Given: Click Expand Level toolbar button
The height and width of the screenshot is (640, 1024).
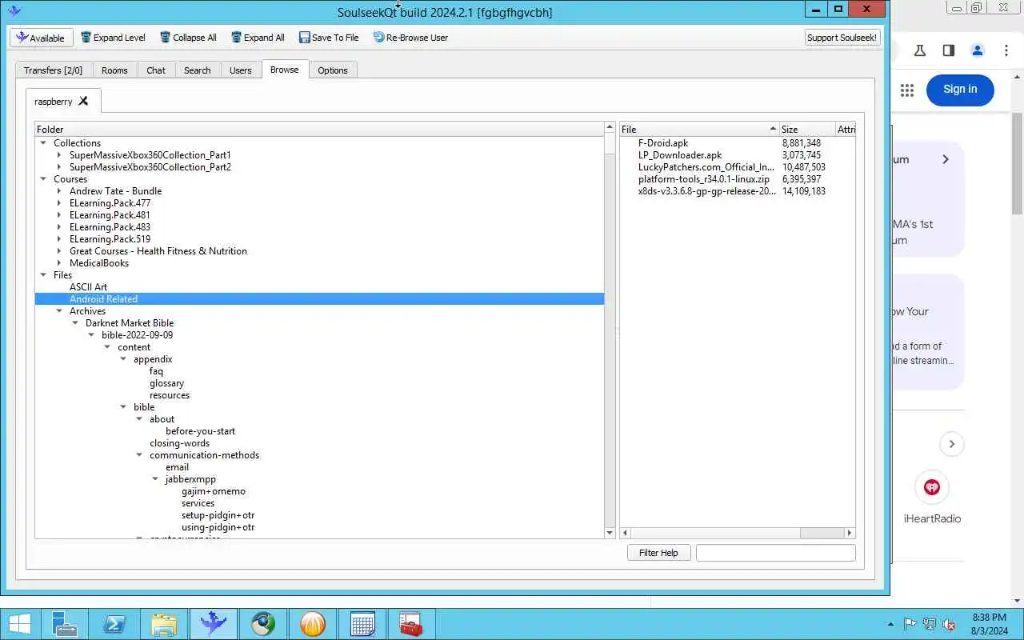Looking at the screenshot, I should coord(113,38).
